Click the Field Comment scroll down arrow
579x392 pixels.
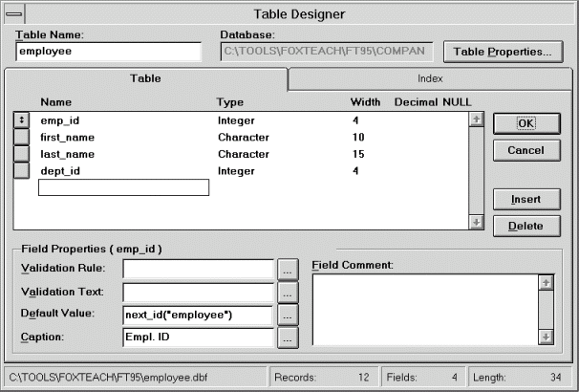click(547, 337)
